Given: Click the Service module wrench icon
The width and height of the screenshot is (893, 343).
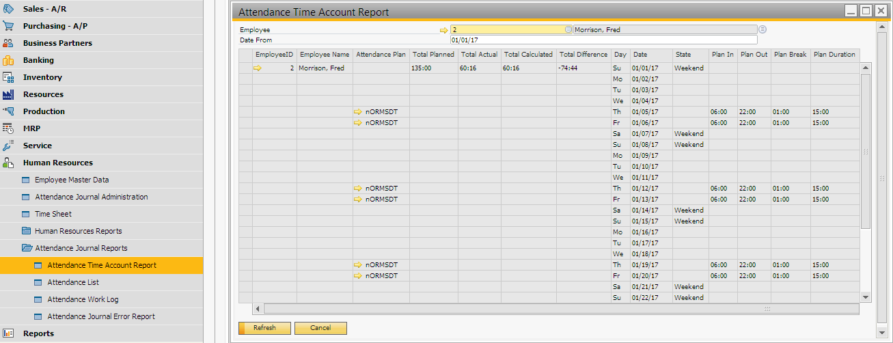Looking at the screenshot, I should pos(8,146).
